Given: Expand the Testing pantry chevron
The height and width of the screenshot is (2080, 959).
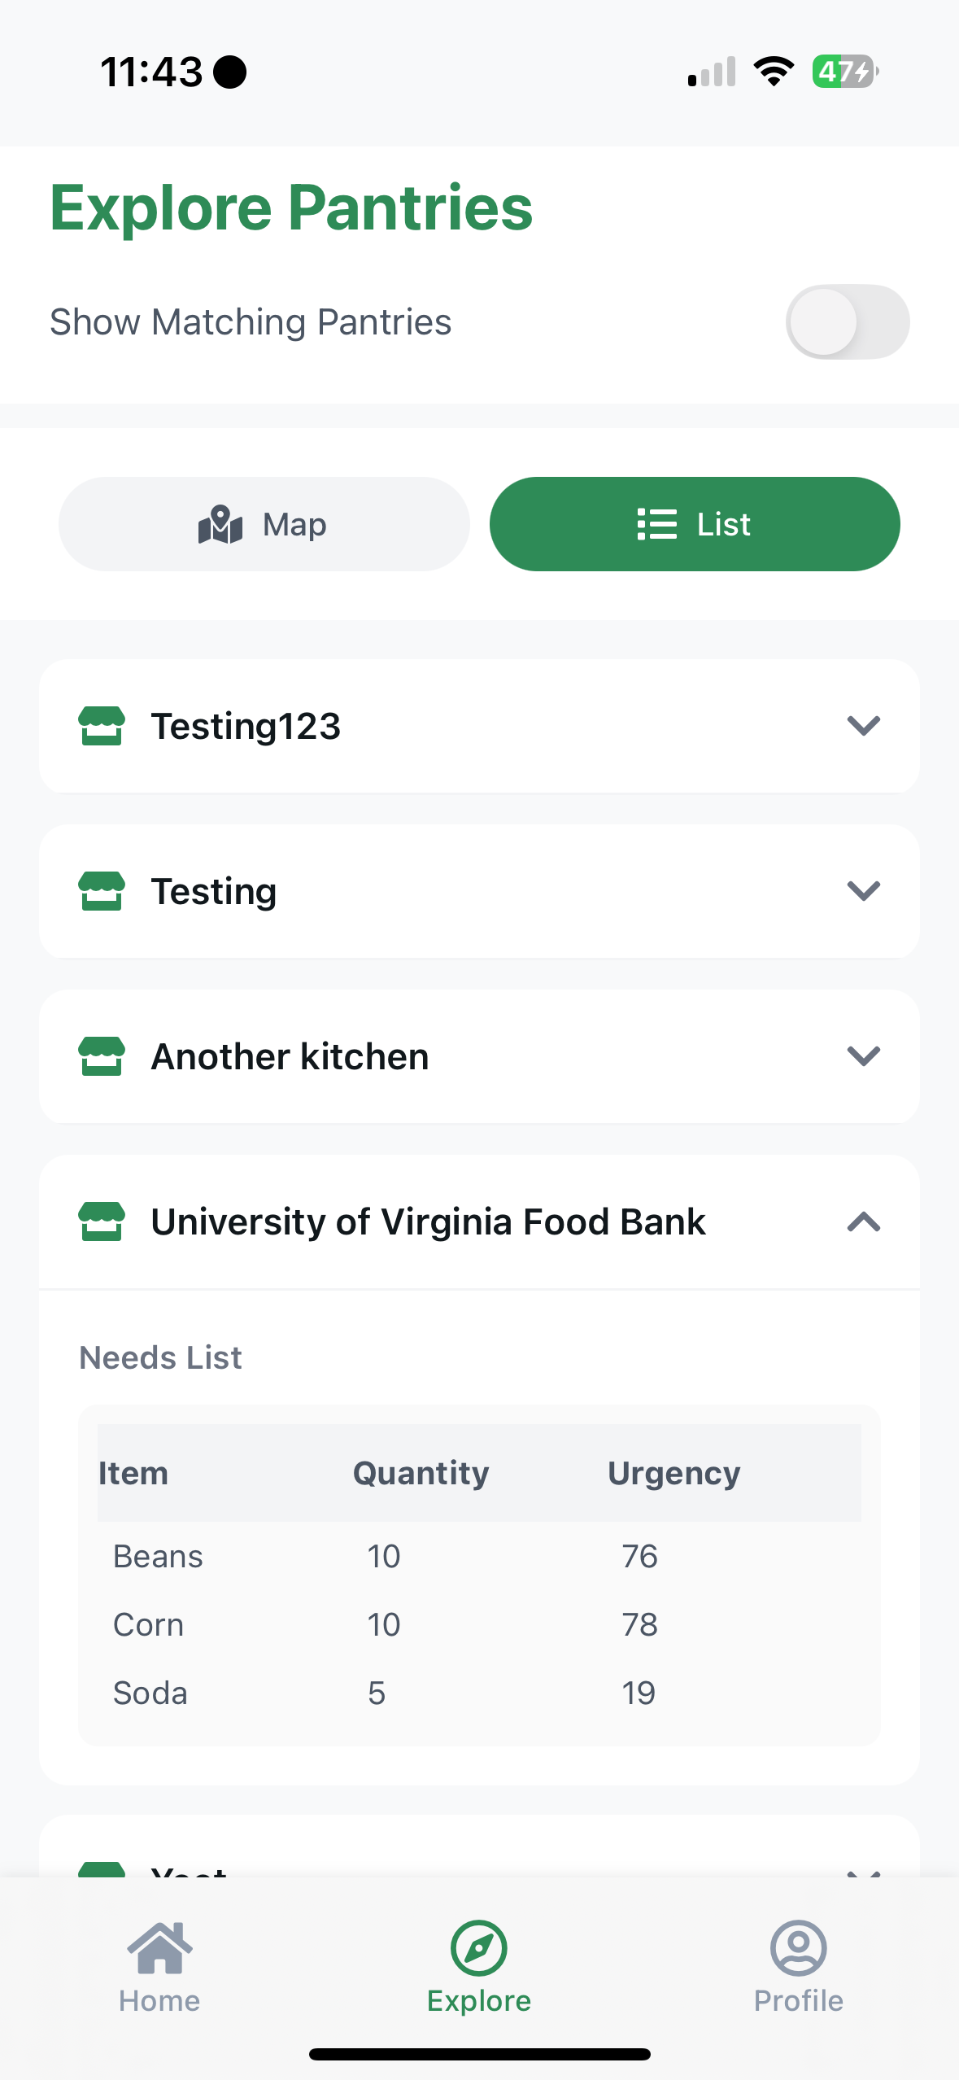Looking at the screenshot, I should click(x=863, y=891).
